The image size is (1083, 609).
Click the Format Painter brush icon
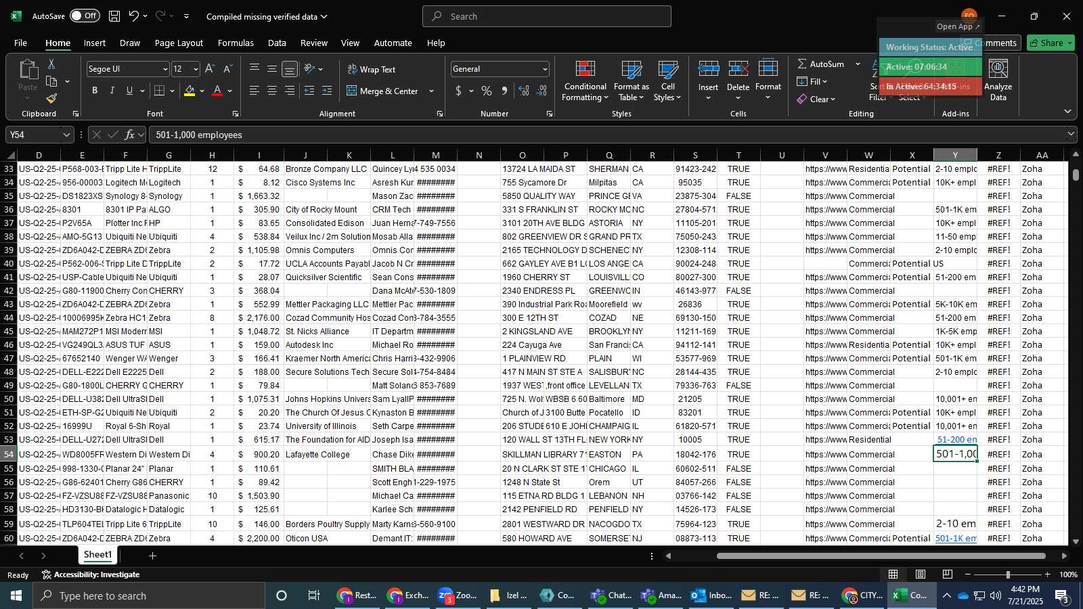pos(51,99)
